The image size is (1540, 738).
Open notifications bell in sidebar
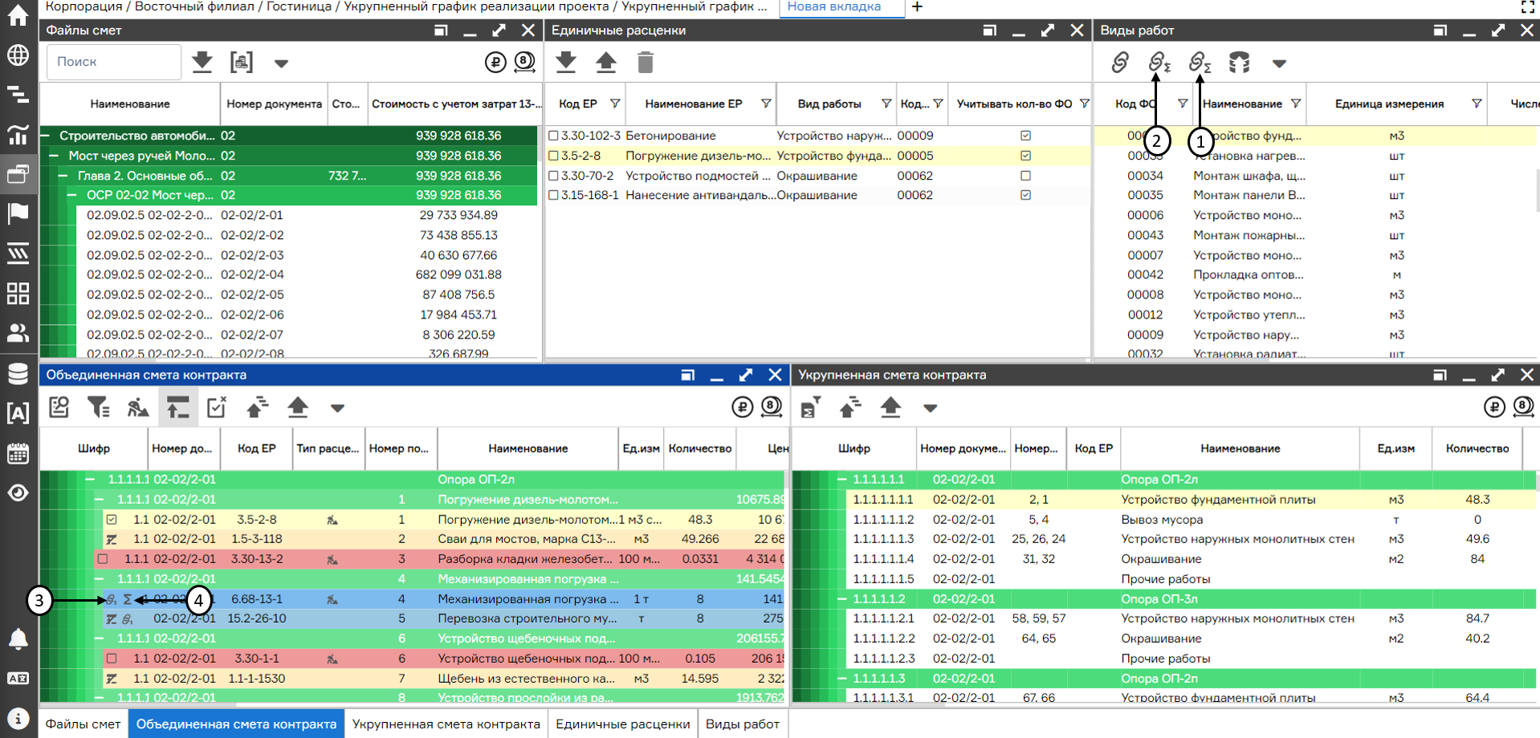coord(18,639)
